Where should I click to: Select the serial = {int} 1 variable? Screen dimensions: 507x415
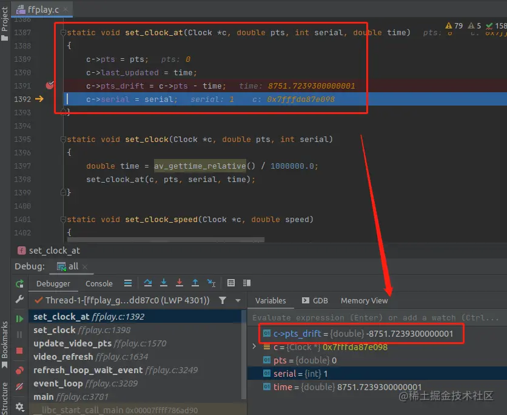coord(377,374)
